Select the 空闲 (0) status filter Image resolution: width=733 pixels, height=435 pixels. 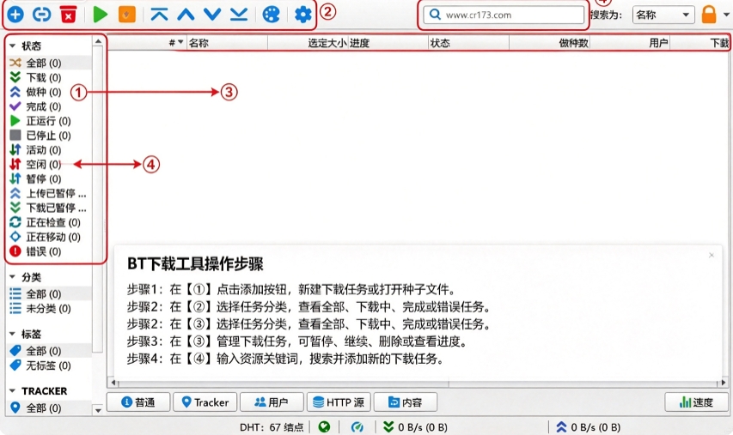49,164
